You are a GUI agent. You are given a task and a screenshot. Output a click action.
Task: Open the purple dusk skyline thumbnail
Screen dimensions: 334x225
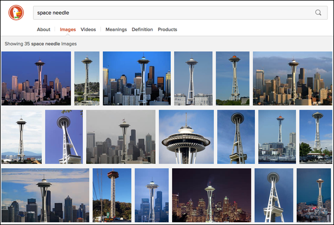tap(36, 79)
